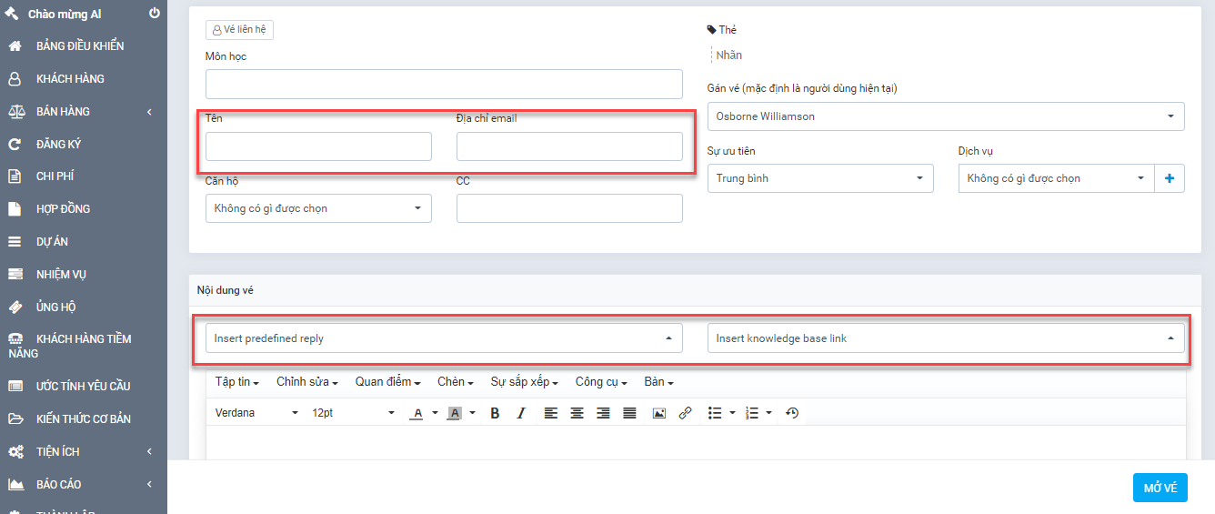Toggle bold formatting in the editor
Viewport: 1215px width, 514px height.
point(495,413)
